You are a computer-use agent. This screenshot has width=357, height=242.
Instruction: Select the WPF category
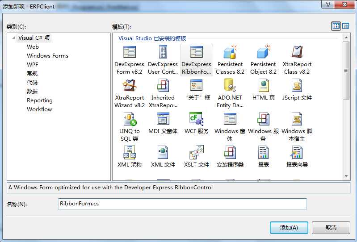[32, 65]
